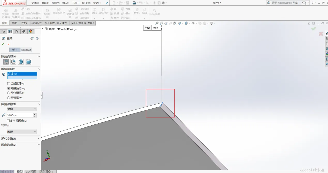Select the 手工 manual mode button
The image size is (328, 173).
(x=15, y=50)
